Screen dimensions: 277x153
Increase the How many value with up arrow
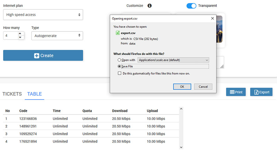pos(20,33)
